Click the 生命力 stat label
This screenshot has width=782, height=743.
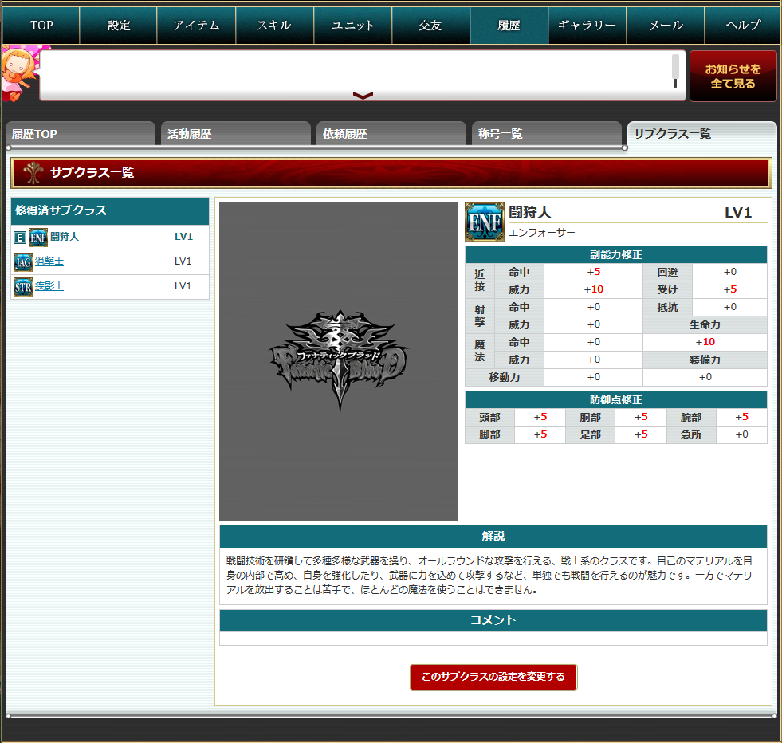pyautogui.click(x=705, y=324)
